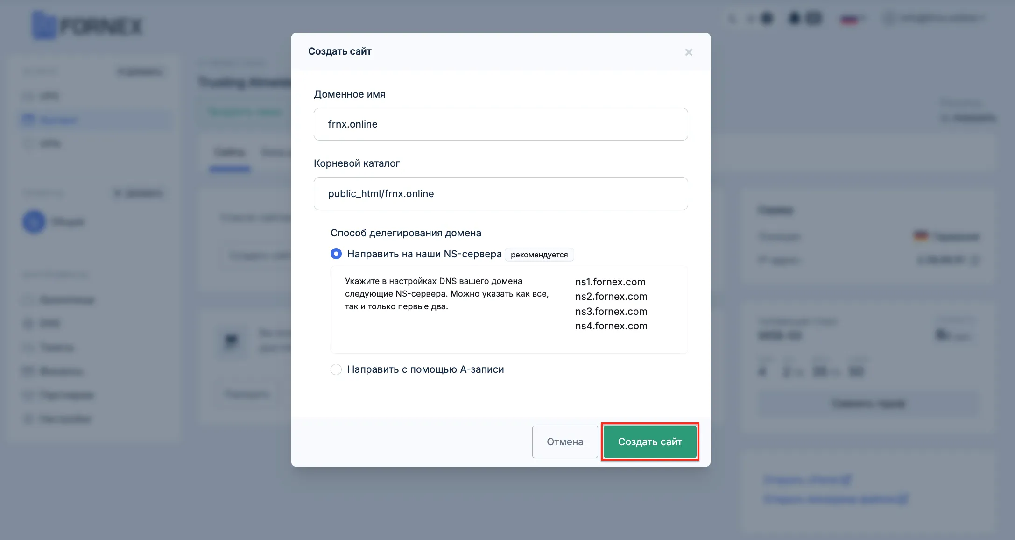1015x540 pixels.
Task: Focus the Корневой каталог text field
Action: [x=500, y=193]
